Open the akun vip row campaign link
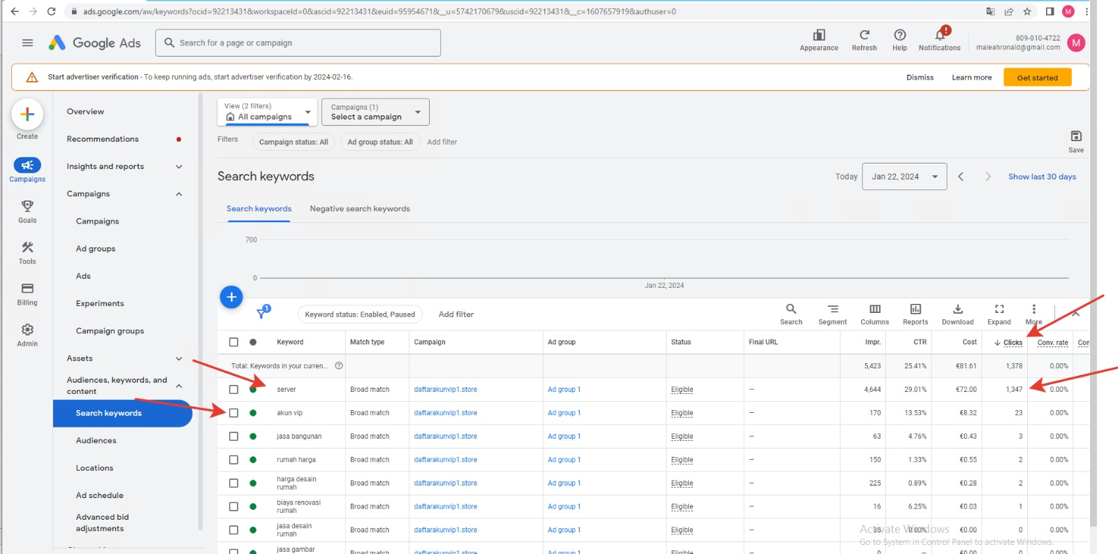The image size is (1118, 554). [x=445, y=413]
